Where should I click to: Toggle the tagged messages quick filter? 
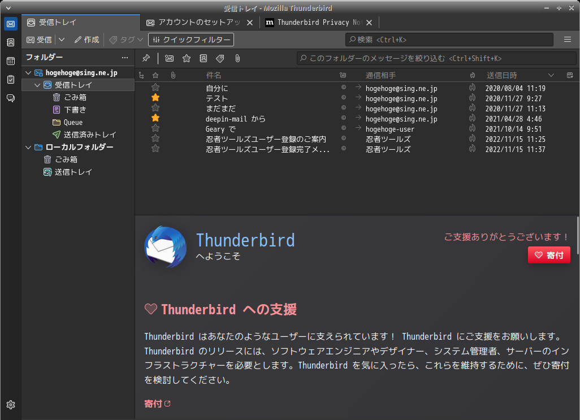point(220,58)
